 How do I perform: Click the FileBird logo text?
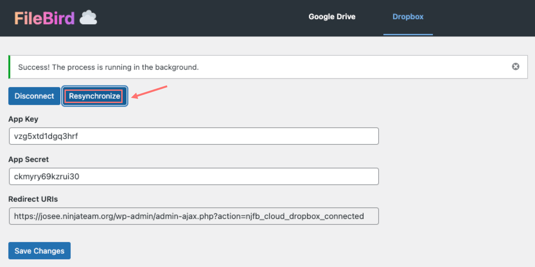tap(44, 18)
